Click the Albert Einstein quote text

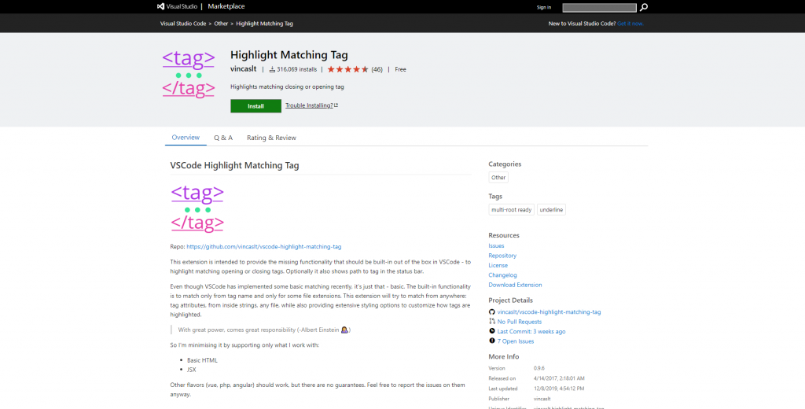pos(264,330)
